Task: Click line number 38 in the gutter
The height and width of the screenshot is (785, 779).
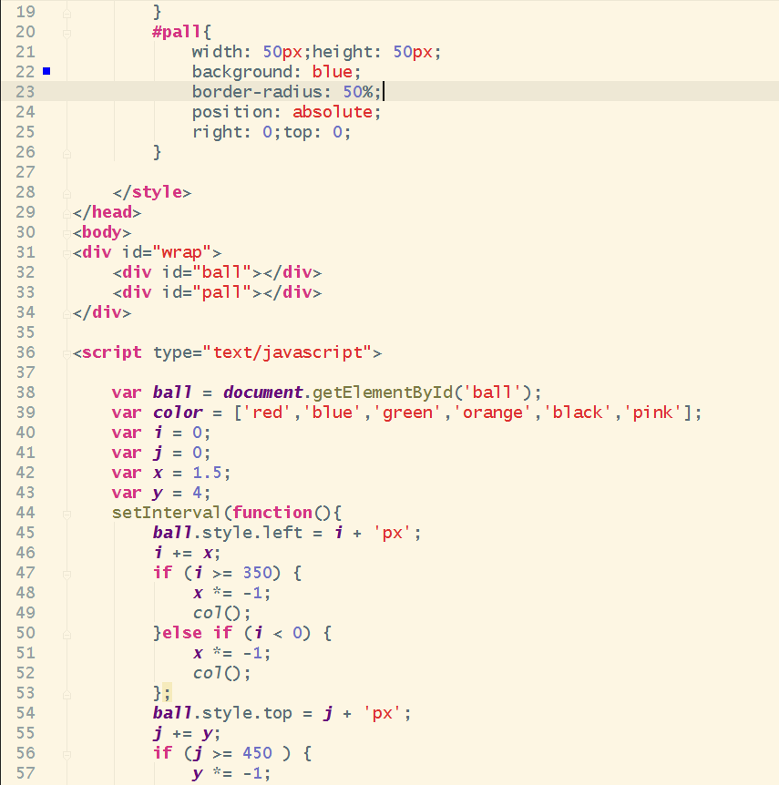Action: (25, 392)
